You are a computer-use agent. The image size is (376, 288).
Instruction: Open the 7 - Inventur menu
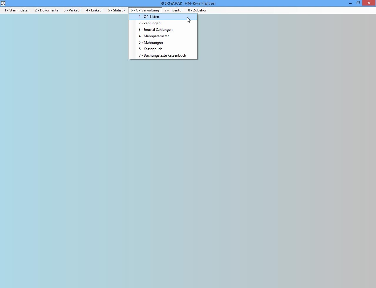pyautogui.click(x=173, y=10)
